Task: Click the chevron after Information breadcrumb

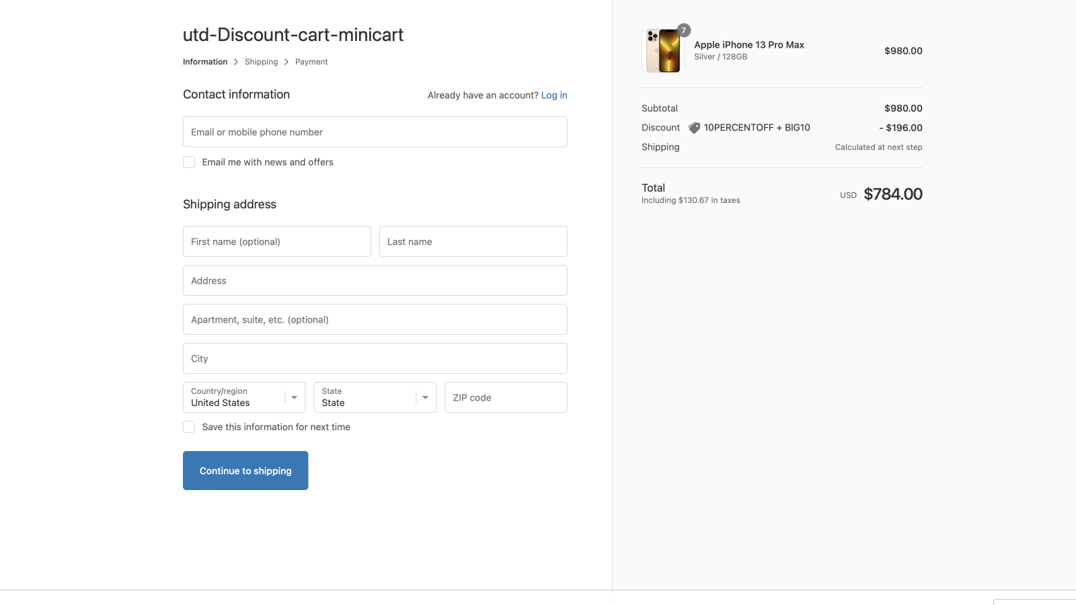Action: tap(236, 61)
